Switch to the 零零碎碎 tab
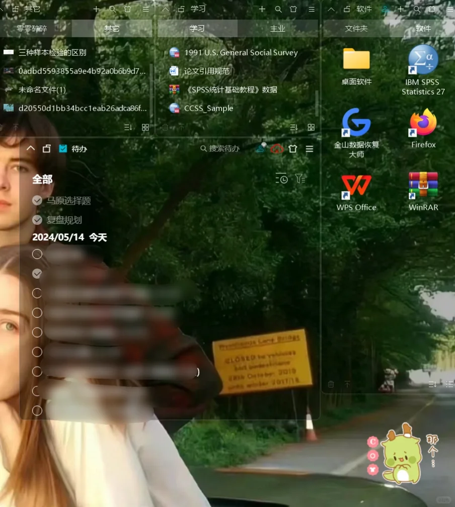This screenshot has height=507, width=455. [x=32, y=29]
